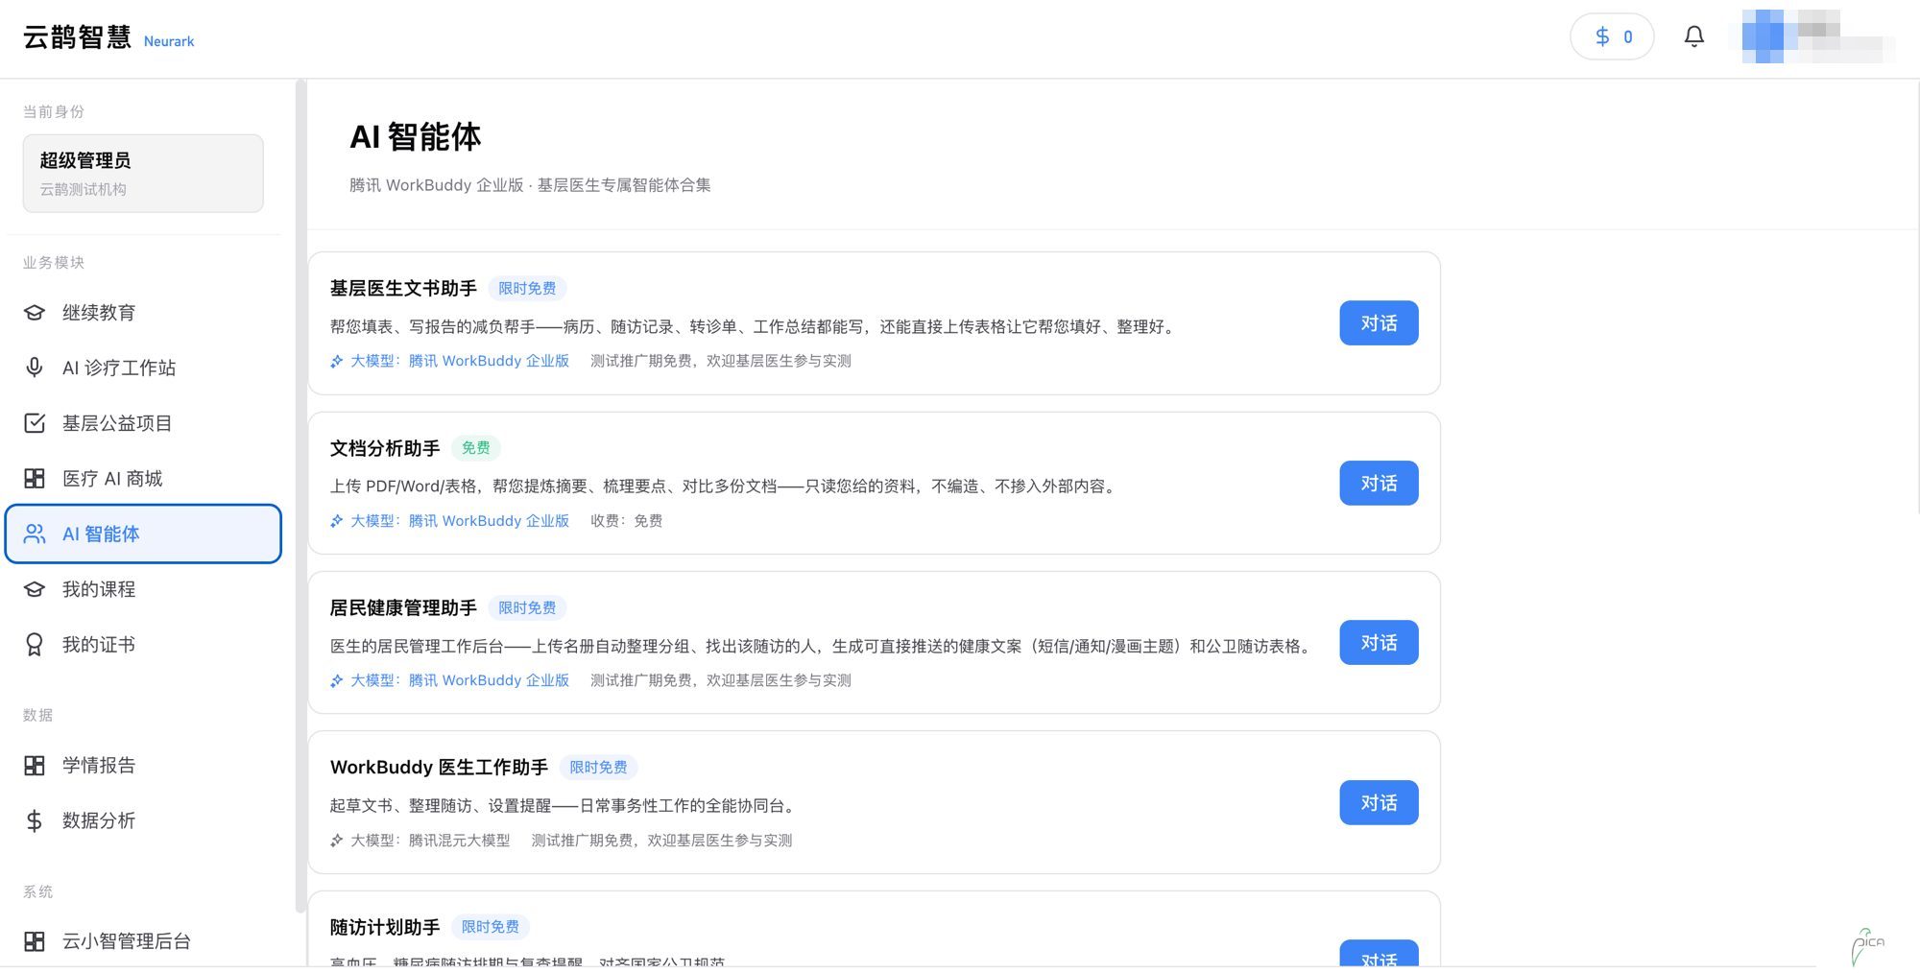
Task: Click 限时免费 badge beside 居民健康管理助手
Action: (x=527, y=607)
